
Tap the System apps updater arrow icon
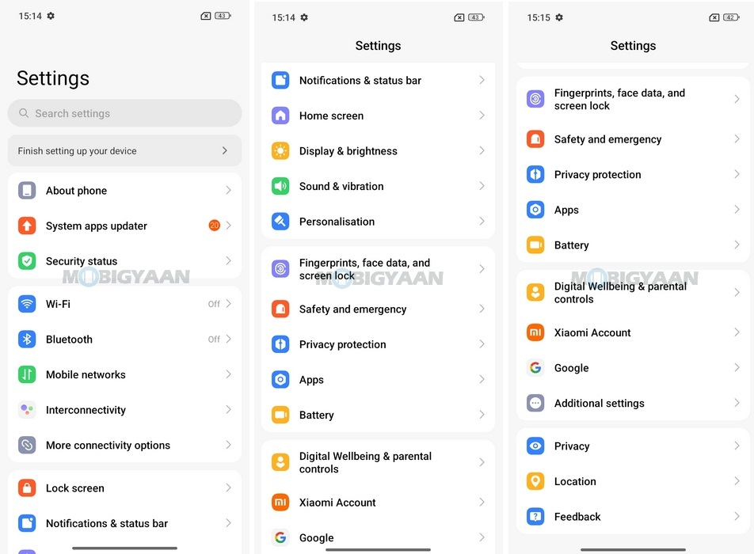coord(228,226)
